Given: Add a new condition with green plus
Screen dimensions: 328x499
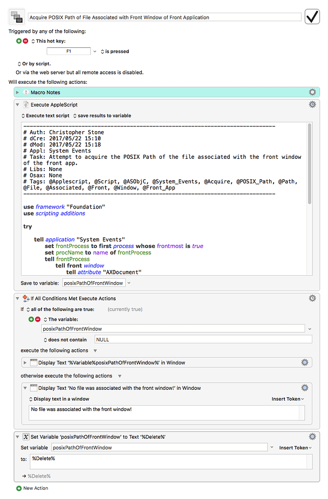Looking at the screenshot, I should tap(31, 319).
